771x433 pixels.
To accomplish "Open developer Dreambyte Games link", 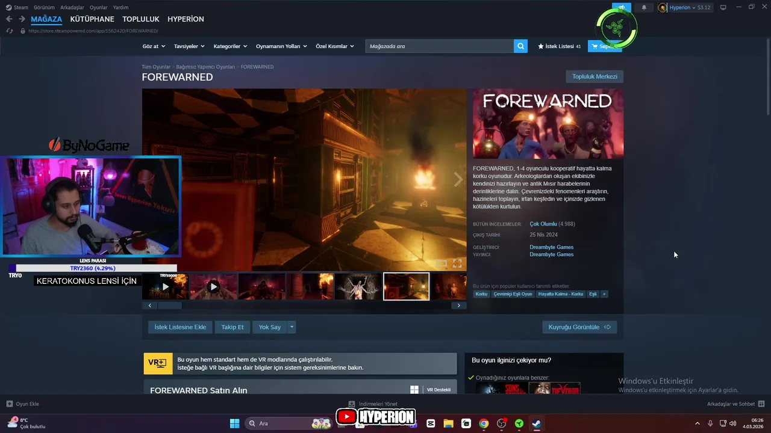I will [x=551, y=247].
